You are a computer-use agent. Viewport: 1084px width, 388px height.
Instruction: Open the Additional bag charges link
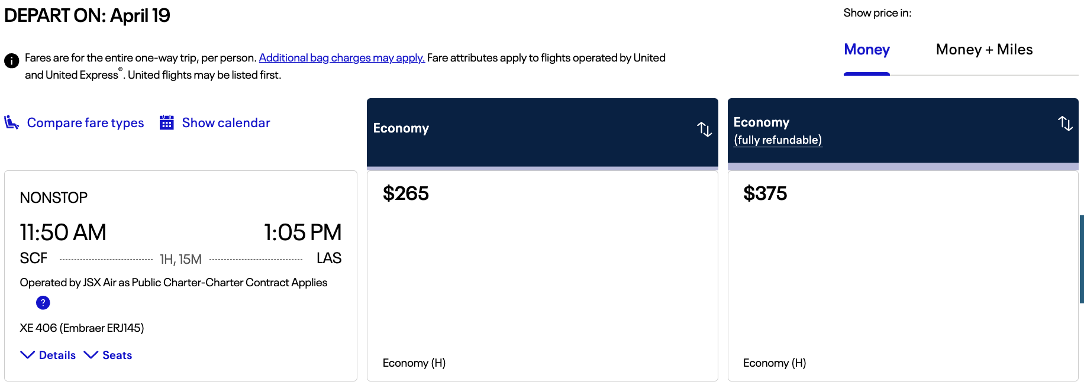tap(341, 57)
